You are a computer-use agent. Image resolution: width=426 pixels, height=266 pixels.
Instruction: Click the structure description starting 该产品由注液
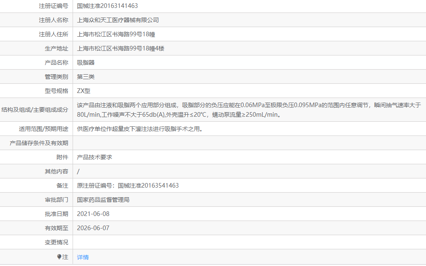pos(249,110)
